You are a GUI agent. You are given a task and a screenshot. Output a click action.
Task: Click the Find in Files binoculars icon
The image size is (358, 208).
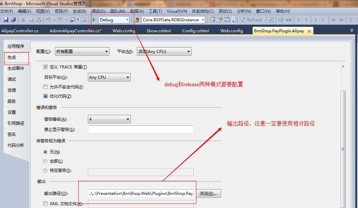[137, 20]
